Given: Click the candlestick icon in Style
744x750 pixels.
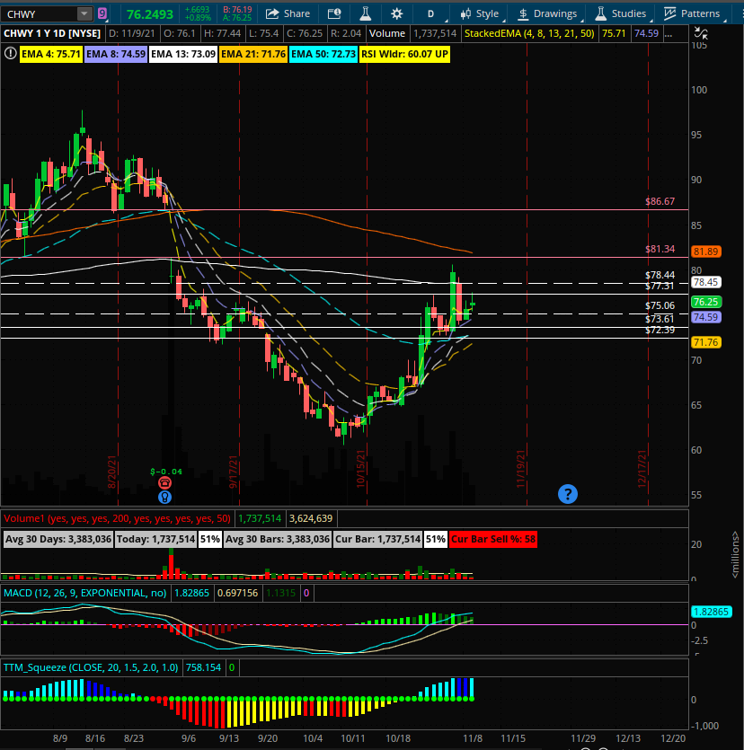Looking at the screenshot, I should [465, 13].
